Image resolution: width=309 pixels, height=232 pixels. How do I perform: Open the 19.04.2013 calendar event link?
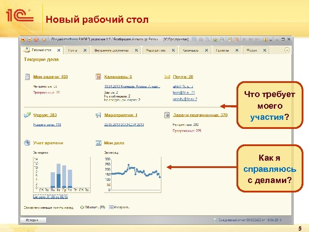point(132,86)
